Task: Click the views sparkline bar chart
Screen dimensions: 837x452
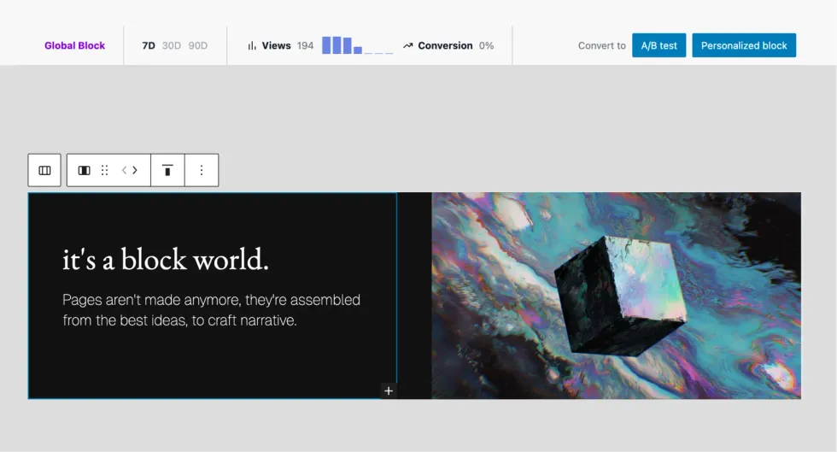Action: pos(357,46)
